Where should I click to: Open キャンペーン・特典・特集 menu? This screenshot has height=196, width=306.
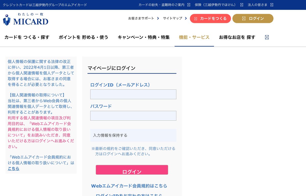point(144,37)
